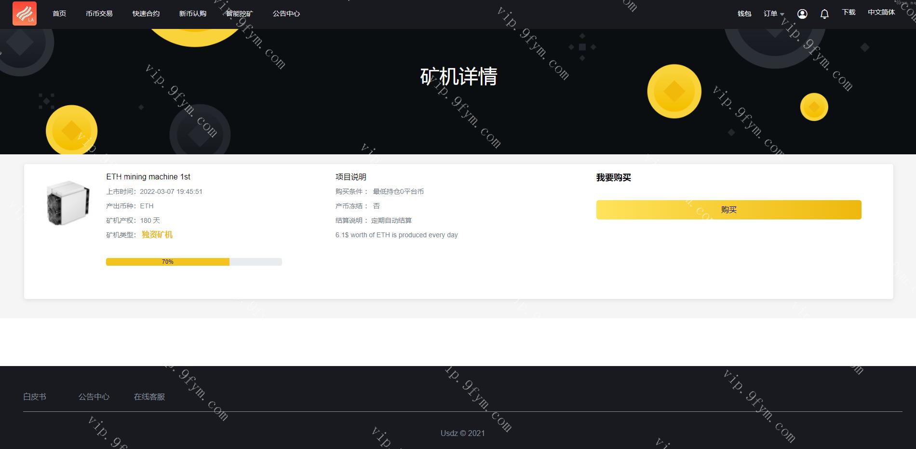Go to 首页 home page
This screenshot has height=449, width=916.
coord(59,14)
